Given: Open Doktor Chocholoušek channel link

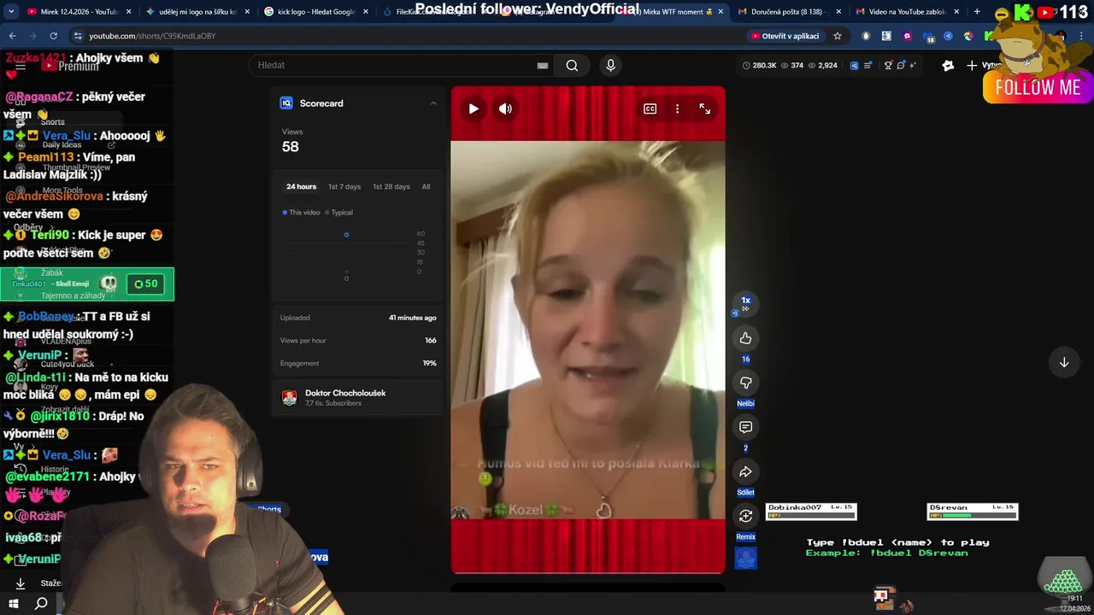Looking at the screenshot, I should pyautogui.click(x=345, y=393).
